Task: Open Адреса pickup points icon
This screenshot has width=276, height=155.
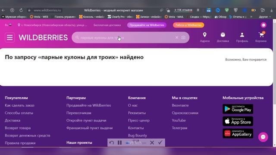Action: tap(205, 37)
